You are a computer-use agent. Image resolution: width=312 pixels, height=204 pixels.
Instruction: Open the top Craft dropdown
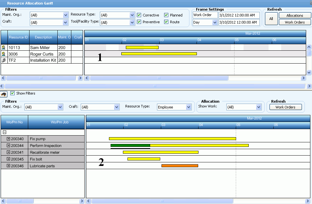[66, 22]
